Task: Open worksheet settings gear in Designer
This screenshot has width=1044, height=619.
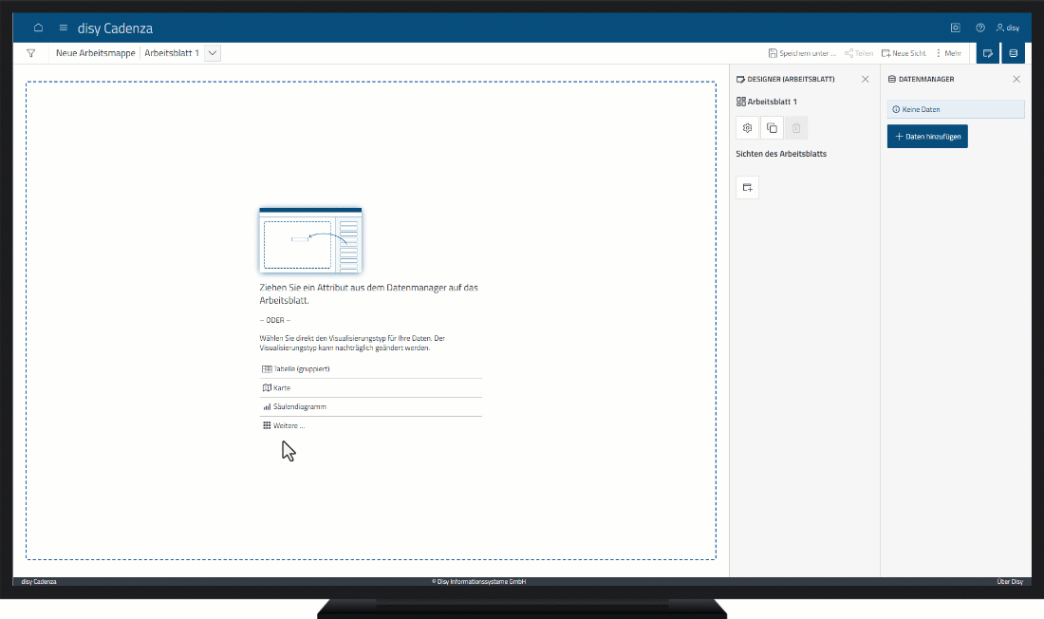Action: click(x=747, y=128)
